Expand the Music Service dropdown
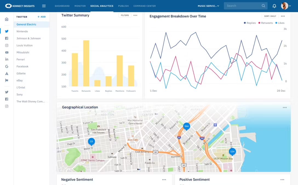The width and height of the screenshot is (298, 185). click(208, 6)
